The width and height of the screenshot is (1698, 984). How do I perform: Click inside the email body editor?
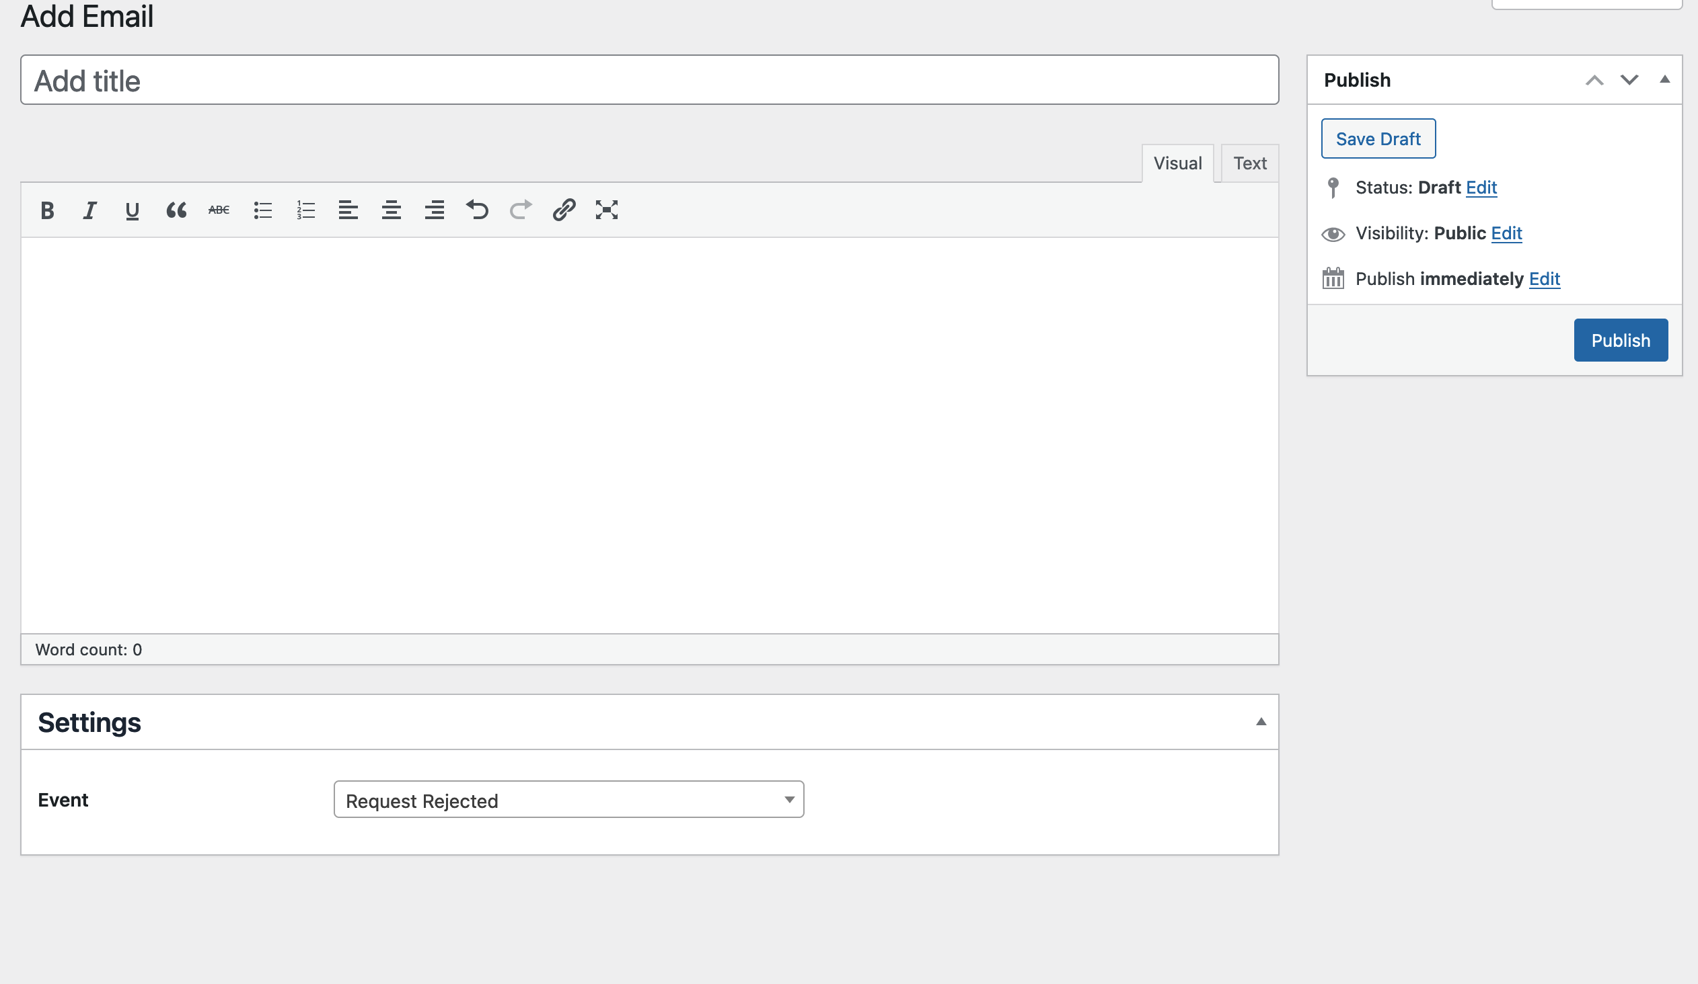tap(650, 435)
